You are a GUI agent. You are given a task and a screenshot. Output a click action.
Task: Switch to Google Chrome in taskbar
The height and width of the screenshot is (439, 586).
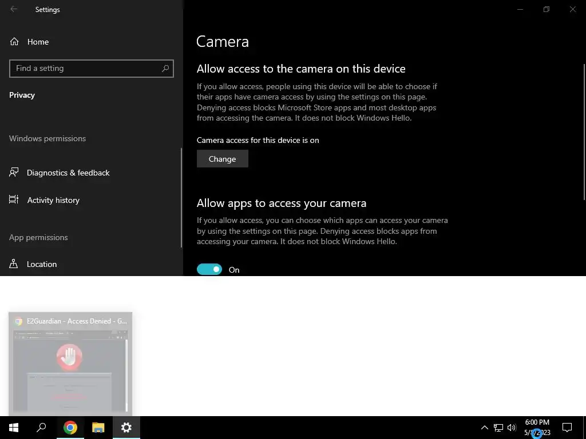70,428
